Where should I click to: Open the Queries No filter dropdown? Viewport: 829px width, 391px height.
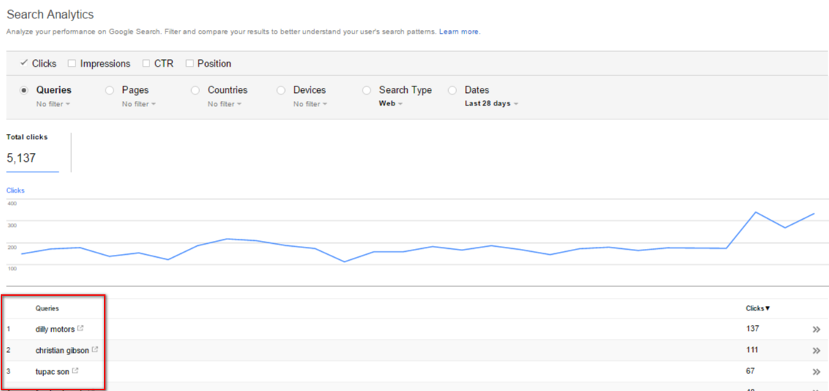click(53, 104)
